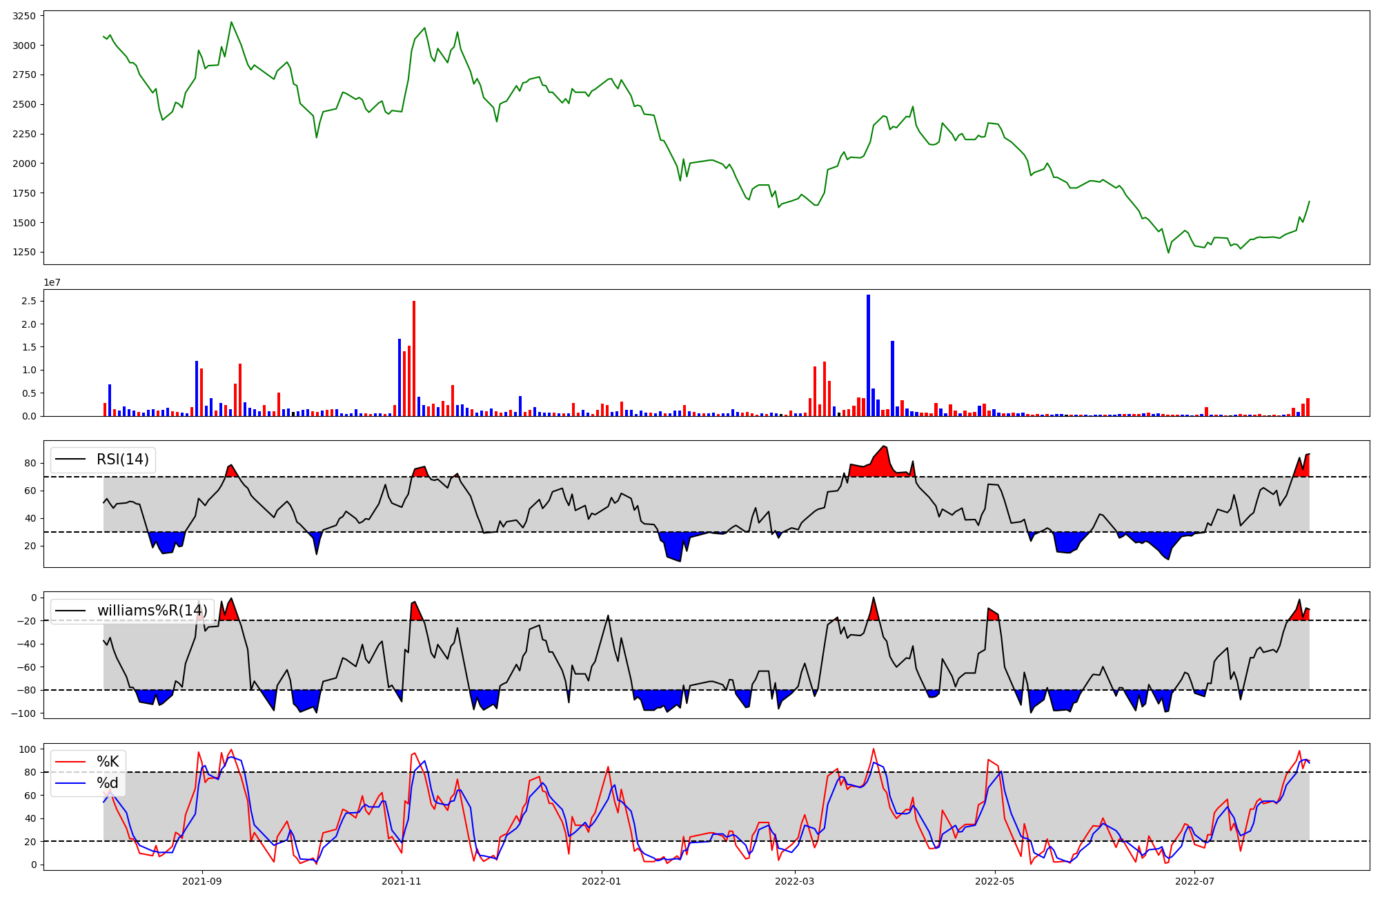Screen dimensions: 1380x897
Task: Click the -100 tick on Williams %R axis
Action: point(25,713)
